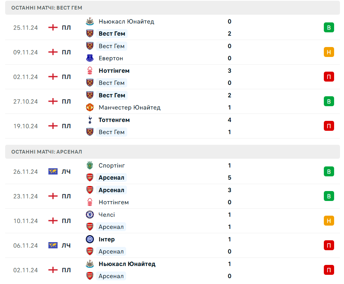Click the Newcastle United crest in 25.11.24 match
Screen dimensions: 344x284
[90, 21]
